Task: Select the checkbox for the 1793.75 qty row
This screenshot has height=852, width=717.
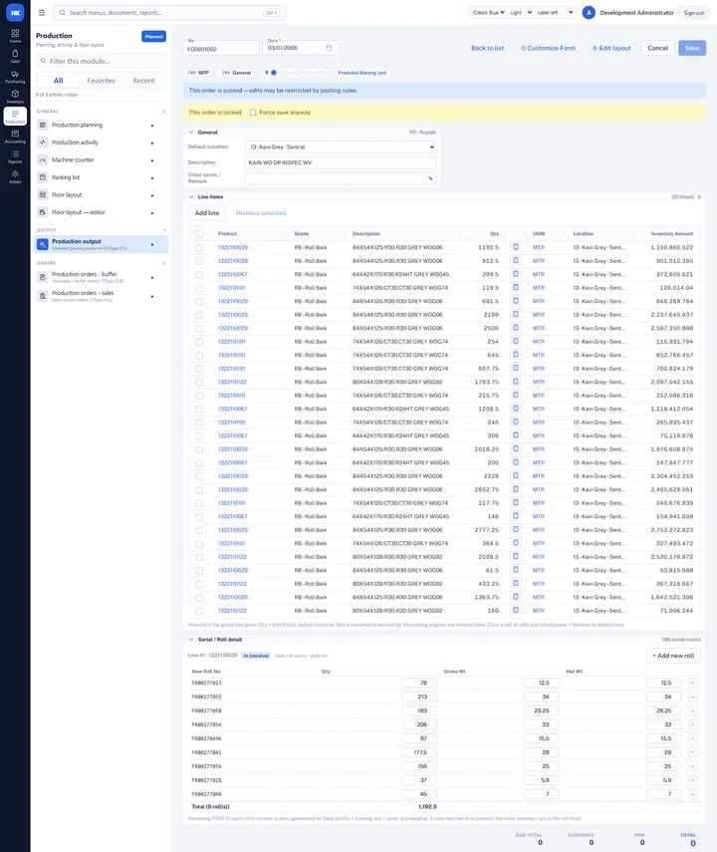Action: tap(199, 382)
